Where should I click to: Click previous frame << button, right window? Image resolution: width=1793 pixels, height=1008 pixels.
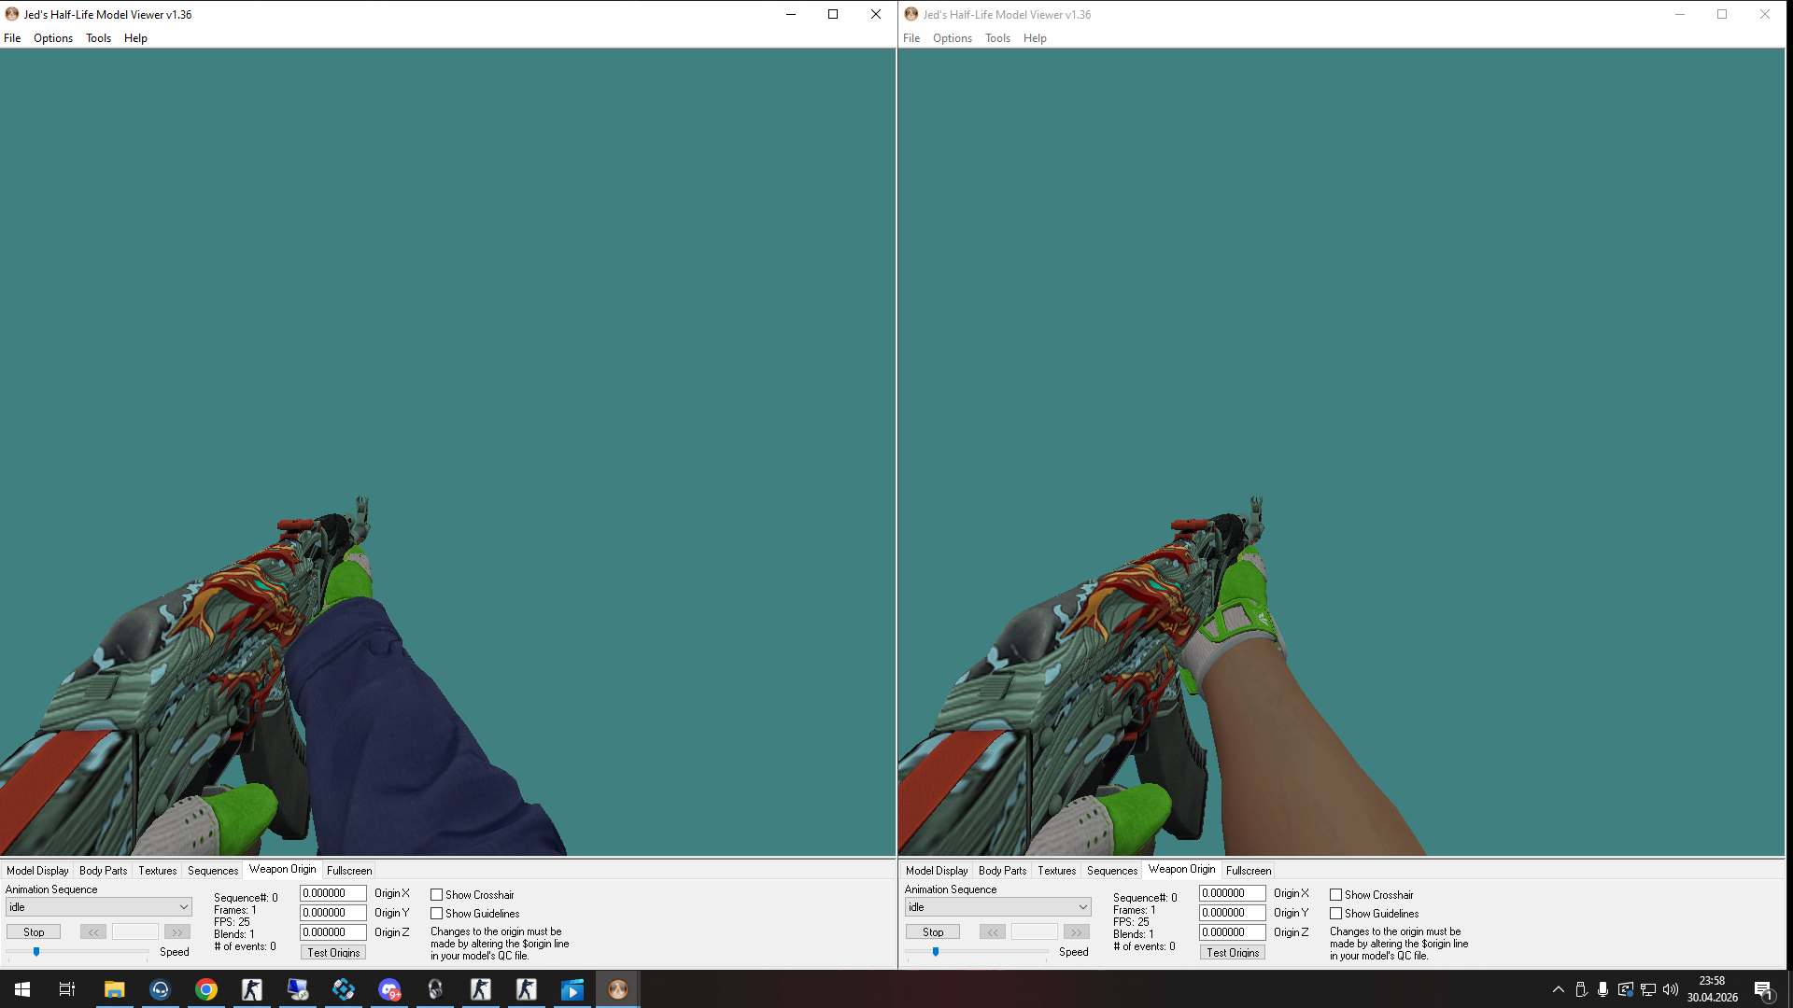993,932
